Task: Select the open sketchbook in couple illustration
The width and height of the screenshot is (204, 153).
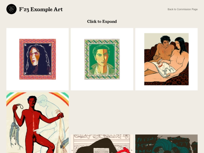Action: [164, 70]
